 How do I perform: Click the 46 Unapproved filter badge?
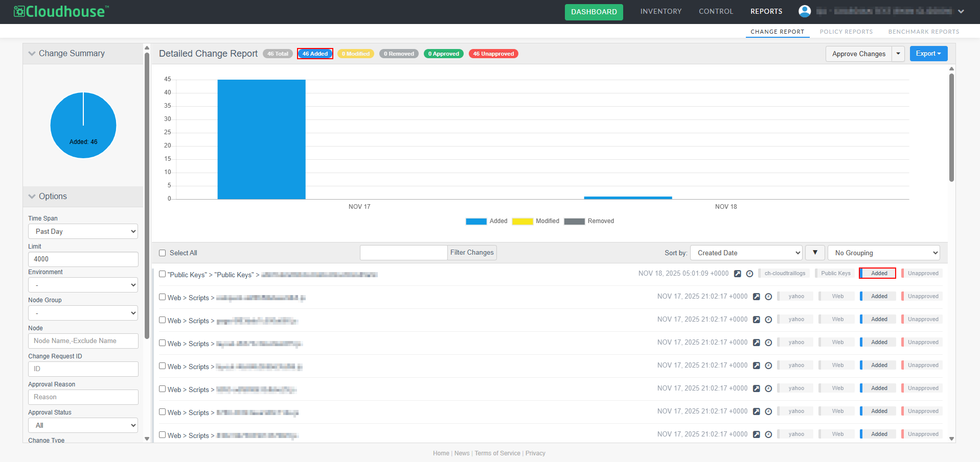click(493, 54)
